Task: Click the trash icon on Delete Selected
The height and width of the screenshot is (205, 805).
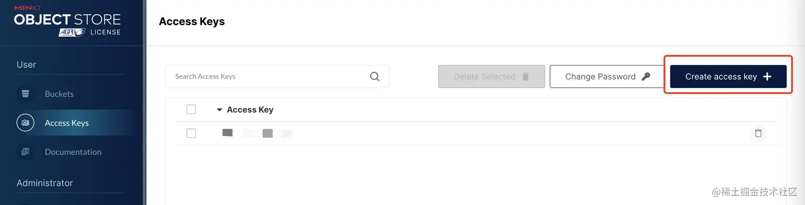Action: [x=525, y=77]
